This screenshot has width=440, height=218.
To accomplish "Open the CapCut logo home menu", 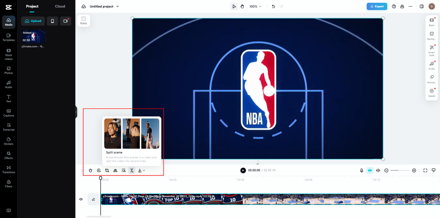I will pos(9,7).
